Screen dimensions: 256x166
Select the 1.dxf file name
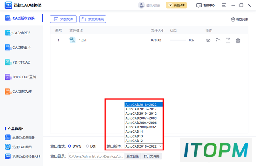coord(83,40)
